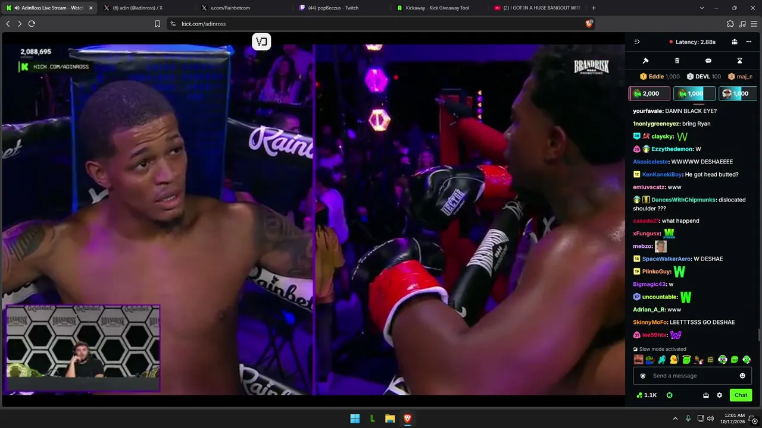
Task: Click the Kick K points icon
Action: 669,395
